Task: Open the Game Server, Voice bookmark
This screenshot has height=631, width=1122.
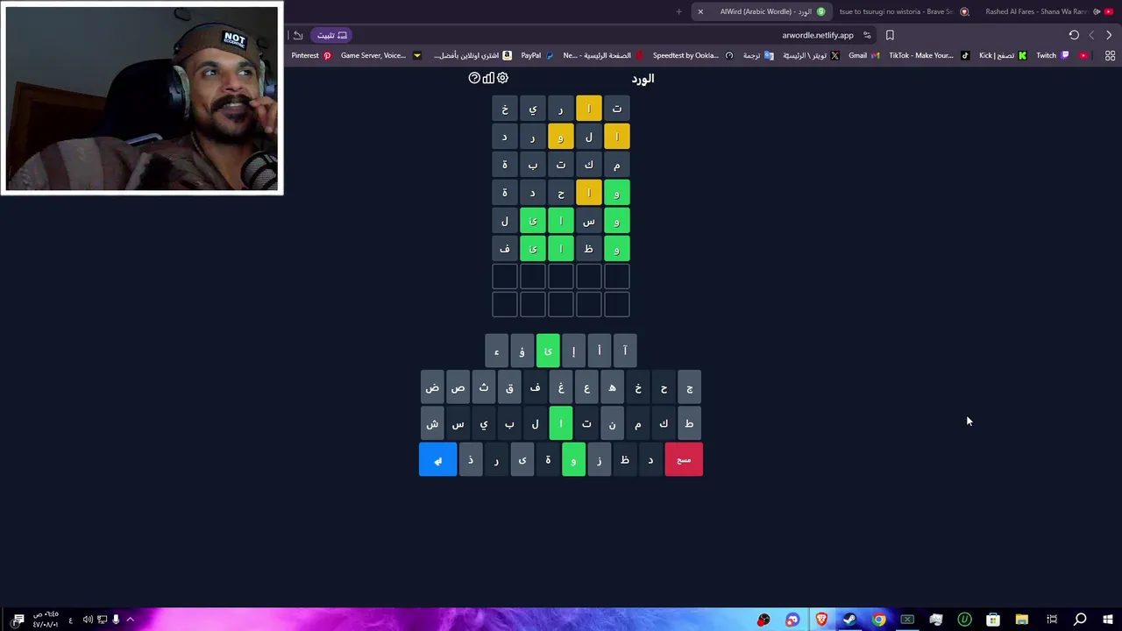Action: pyautogui.click(x=380, y=55)
